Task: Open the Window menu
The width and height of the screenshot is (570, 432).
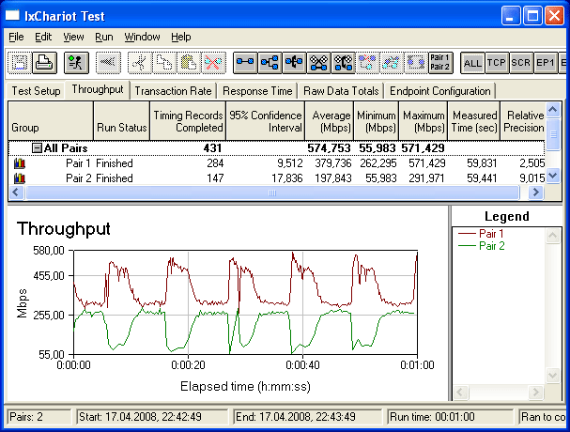Action: (142, 37)
